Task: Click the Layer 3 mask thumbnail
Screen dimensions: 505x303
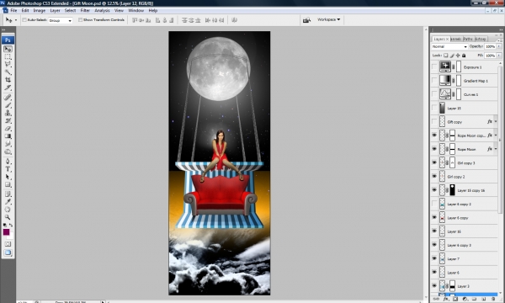Action: pyautogui.click(x=452, y=285)
